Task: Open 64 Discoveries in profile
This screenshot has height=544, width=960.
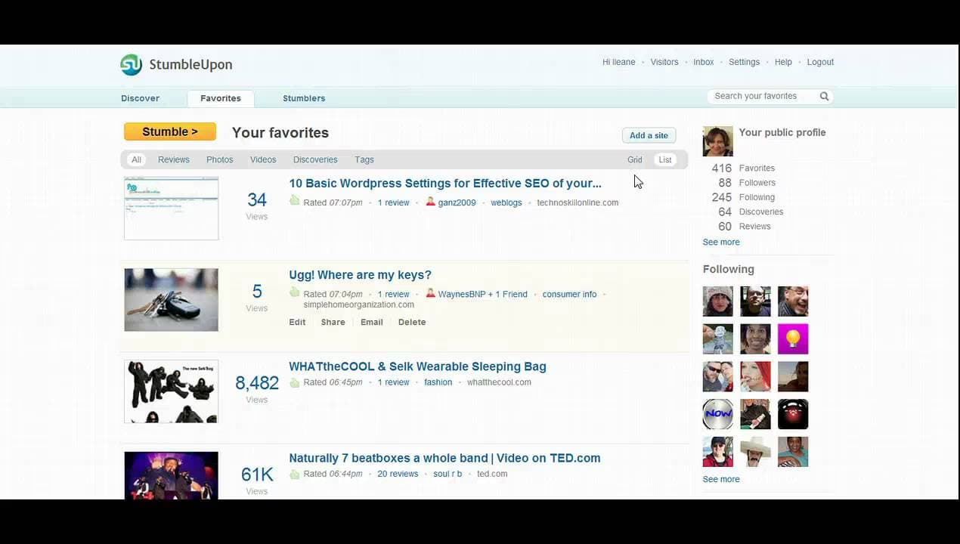Action: tap(751, 212)
